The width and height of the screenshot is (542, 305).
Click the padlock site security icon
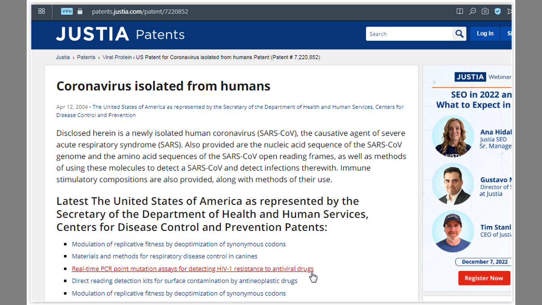[x=80, y=11]
